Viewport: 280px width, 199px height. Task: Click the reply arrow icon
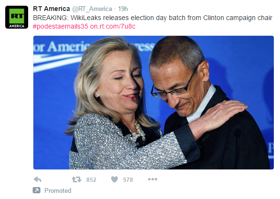pos(38,179)
